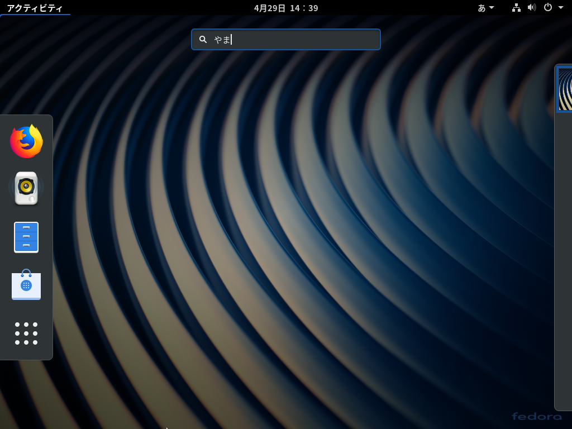This screenshot has height=429, width=572.
Task: Open Rhythmbox music player in dock
Action: tap(26, 188)
